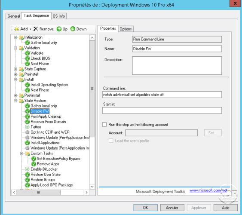Screen dimensions: 242x215
Task: Click the Description text area
Action: pos(177,66)
